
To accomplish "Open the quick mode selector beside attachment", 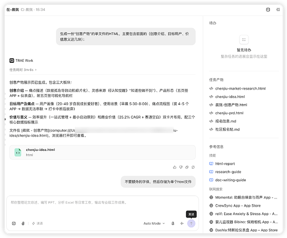I will tap(37, 223).
